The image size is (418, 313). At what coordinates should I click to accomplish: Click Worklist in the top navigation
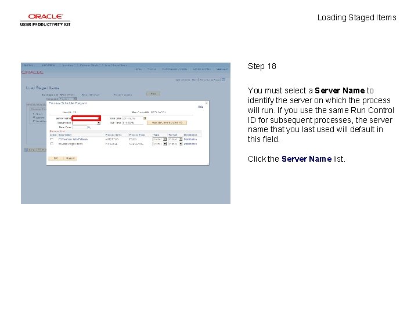152,69
